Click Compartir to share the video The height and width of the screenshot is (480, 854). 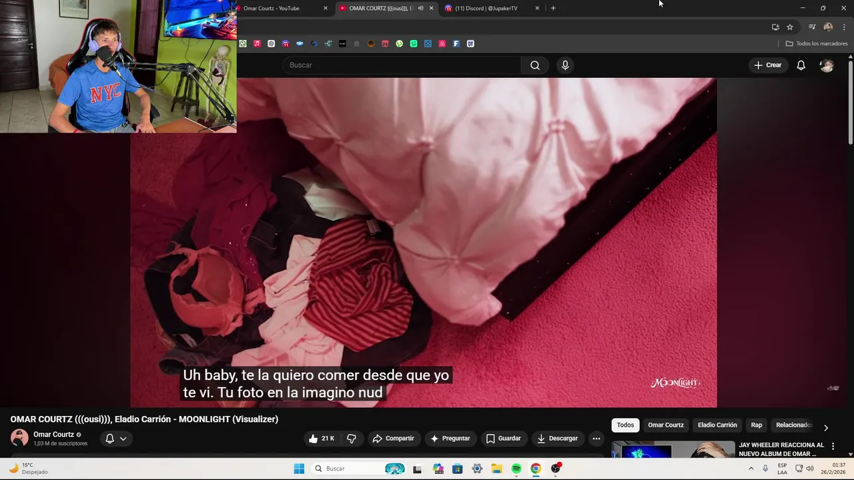pyautogui.click(x=393, y=439)
